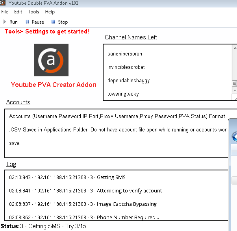This screenshot has width=237, height=231.
Task: Click the orange 'a' logo image
Action: 51,60
